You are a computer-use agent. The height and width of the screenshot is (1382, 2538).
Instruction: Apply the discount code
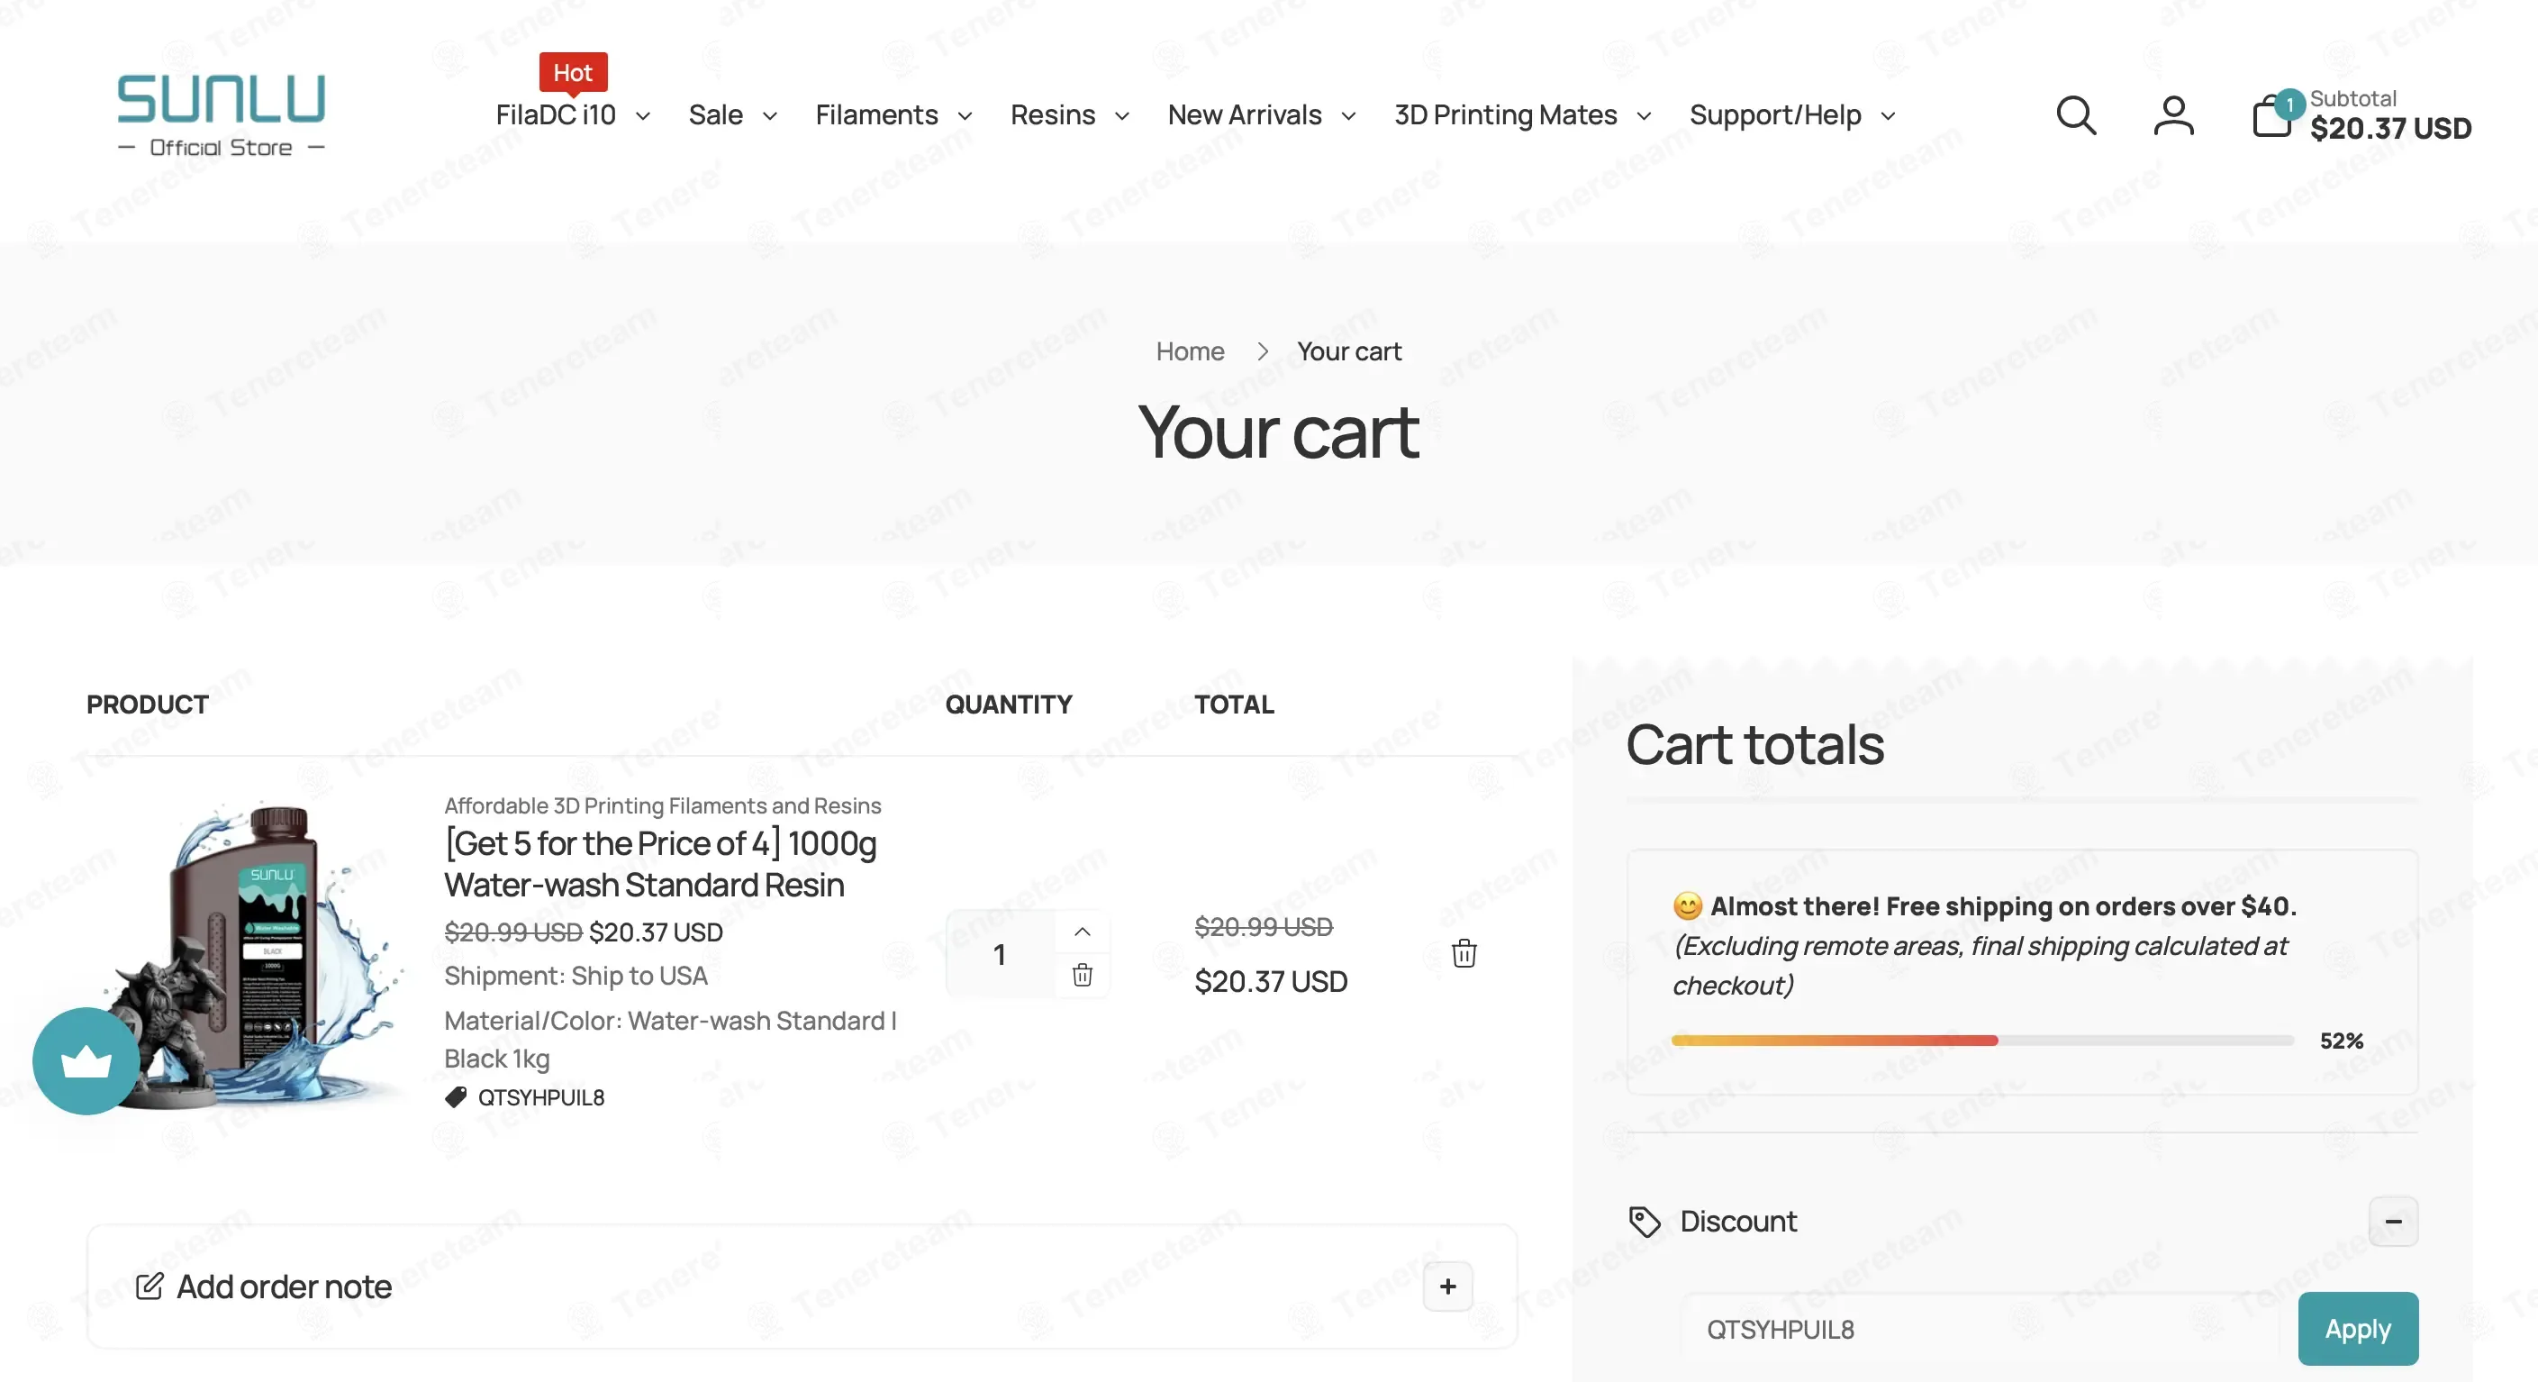coord(2358,1329)
